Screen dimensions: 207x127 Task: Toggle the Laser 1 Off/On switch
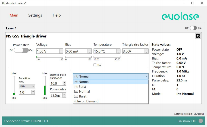click(x=193, y=28)
